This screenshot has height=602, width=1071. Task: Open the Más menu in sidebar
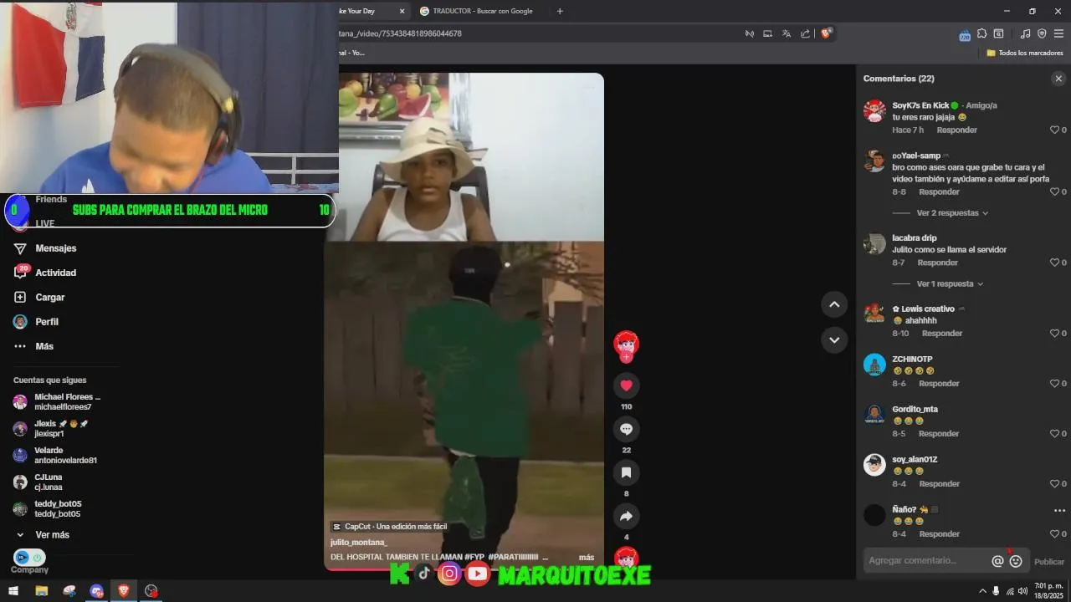[x=44, y=346]
